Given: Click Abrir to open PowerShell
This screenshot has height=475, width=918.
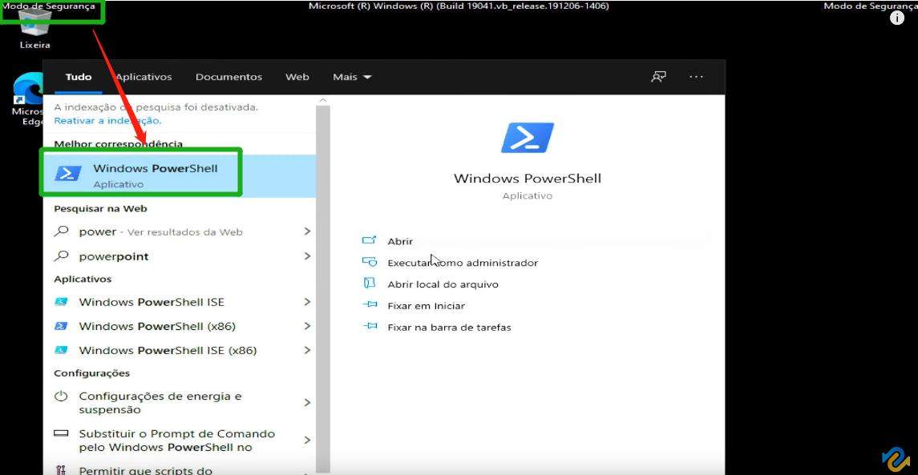Looking at the screenshot, I should [x=400, y=241].
